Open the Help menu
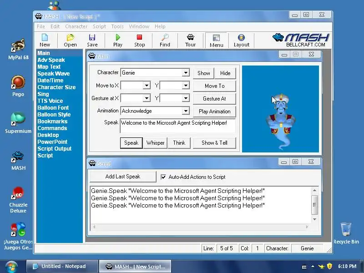This screenshot has height=273, width=364. click(x=160, y=26)
